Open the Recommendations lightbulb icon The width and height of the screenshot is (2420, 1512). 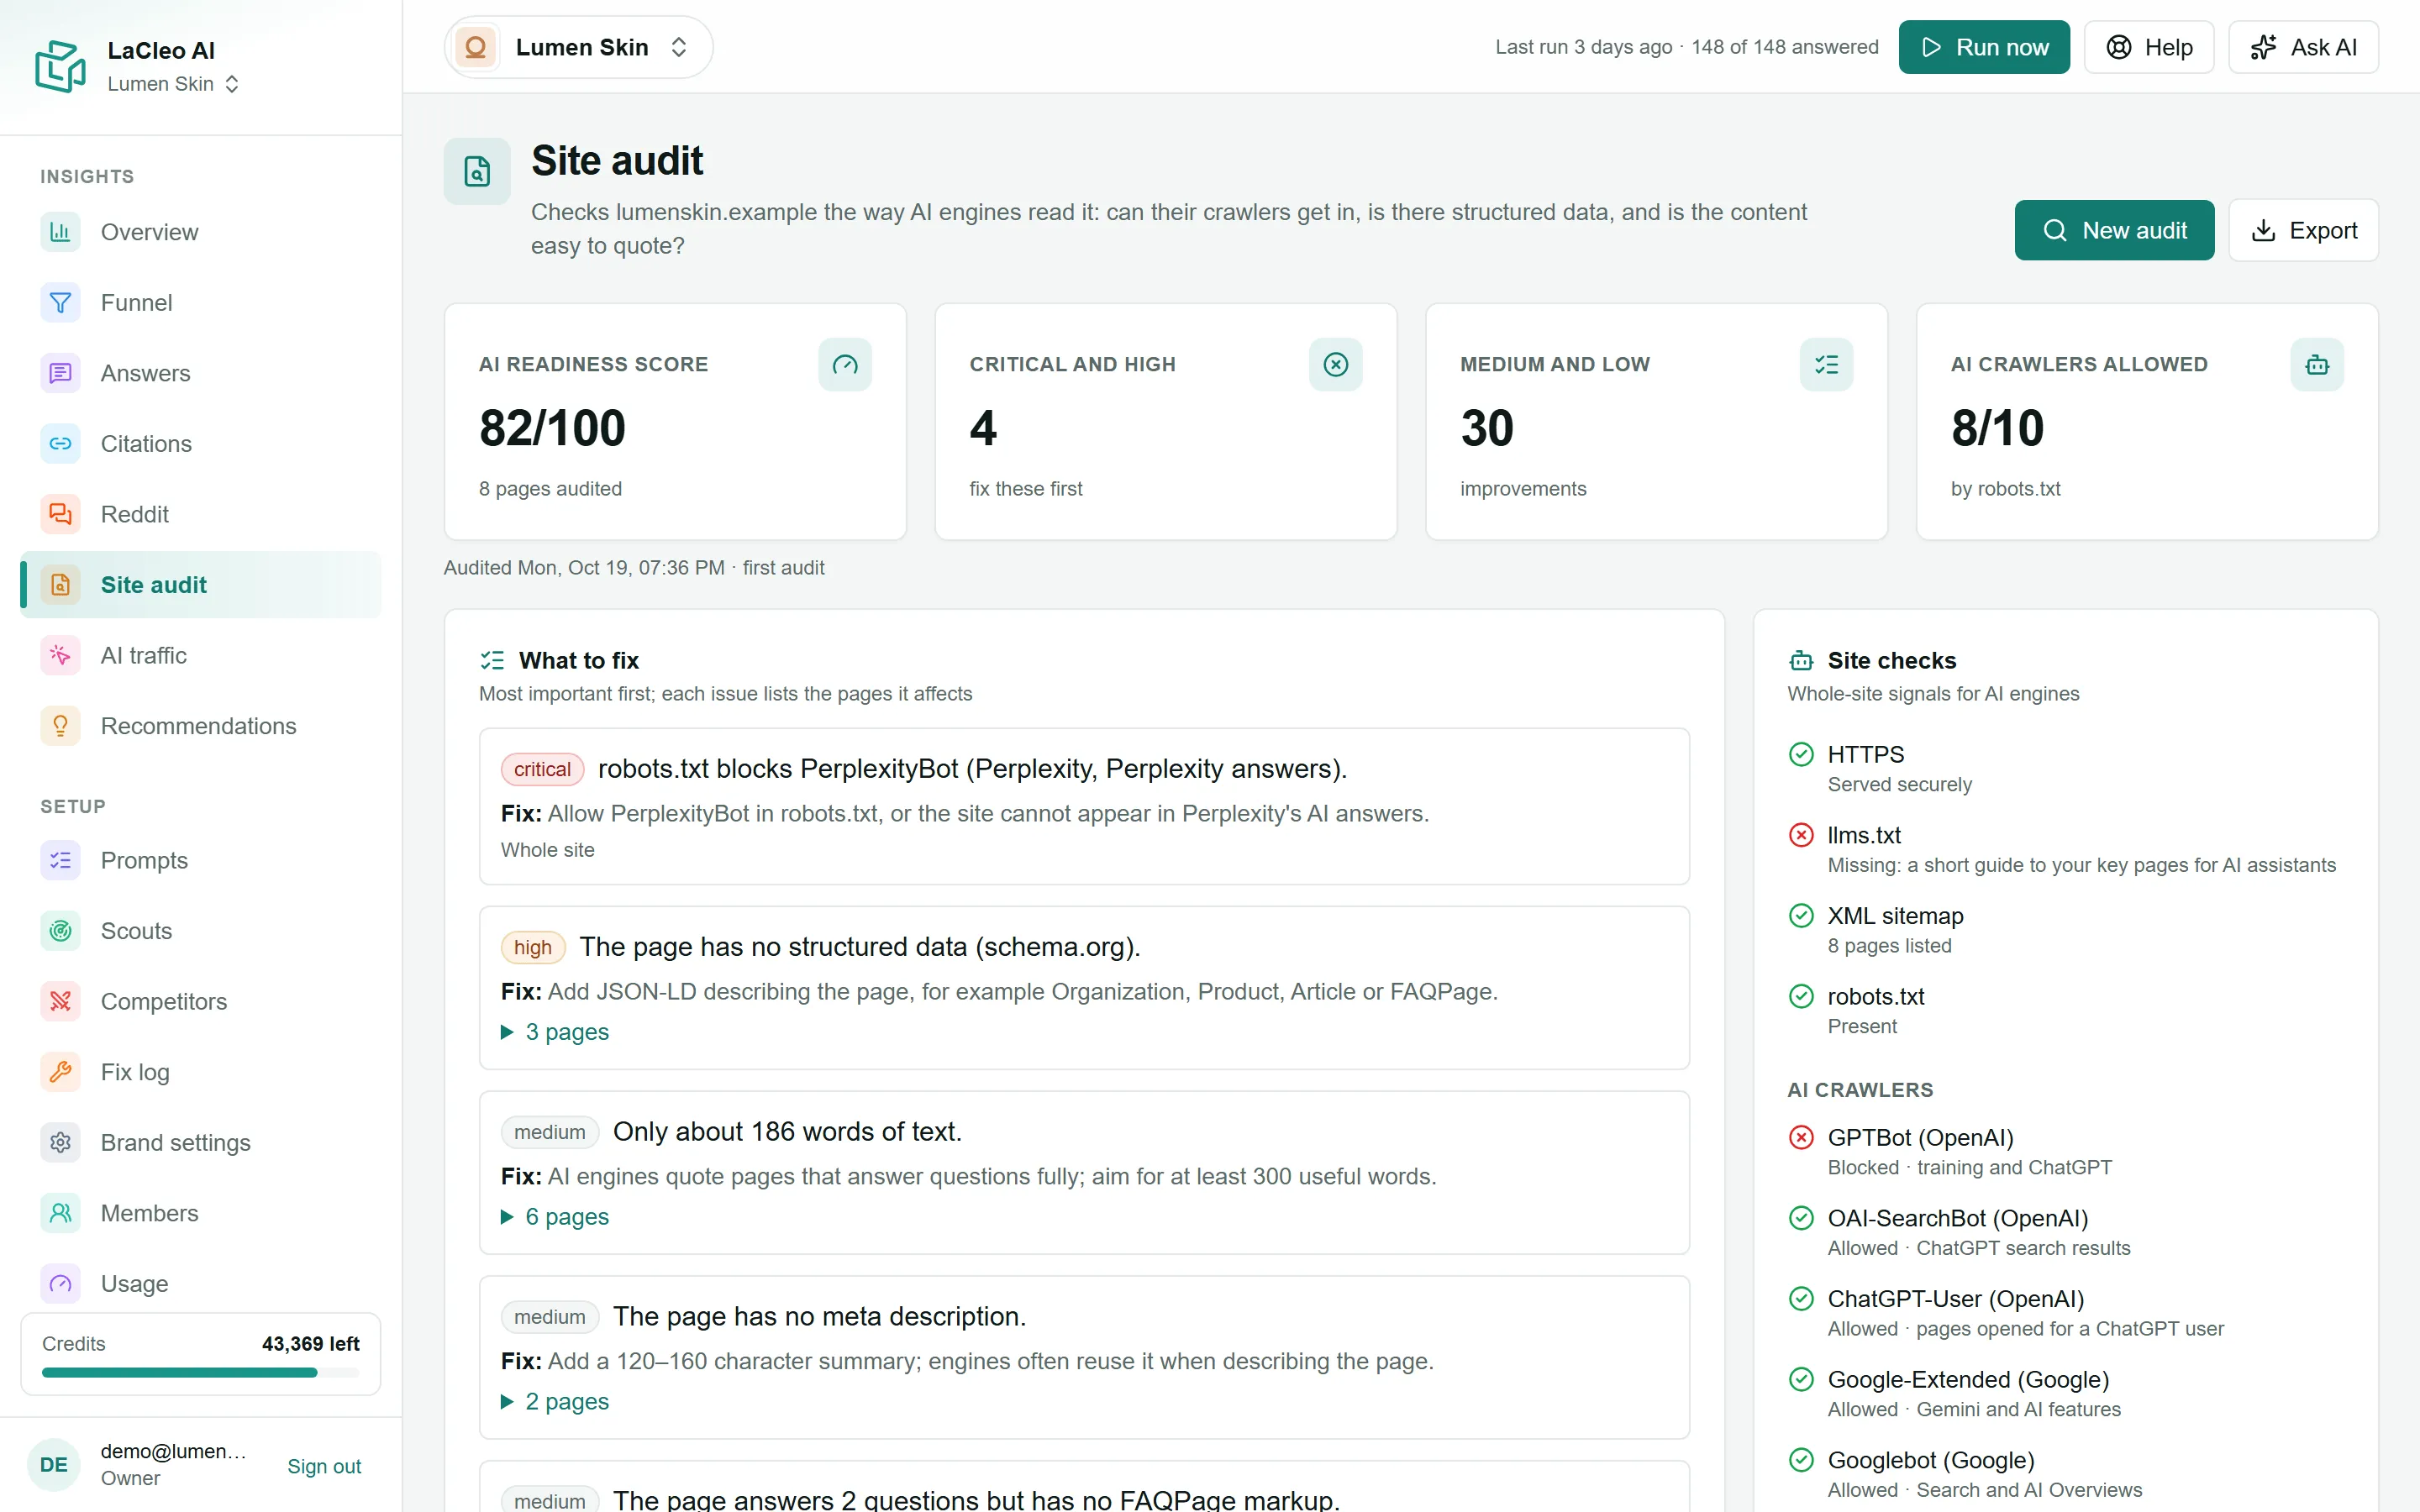[60, 726]
